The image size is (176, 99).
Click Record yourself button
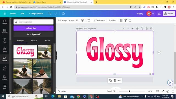(x=34, y=34)
